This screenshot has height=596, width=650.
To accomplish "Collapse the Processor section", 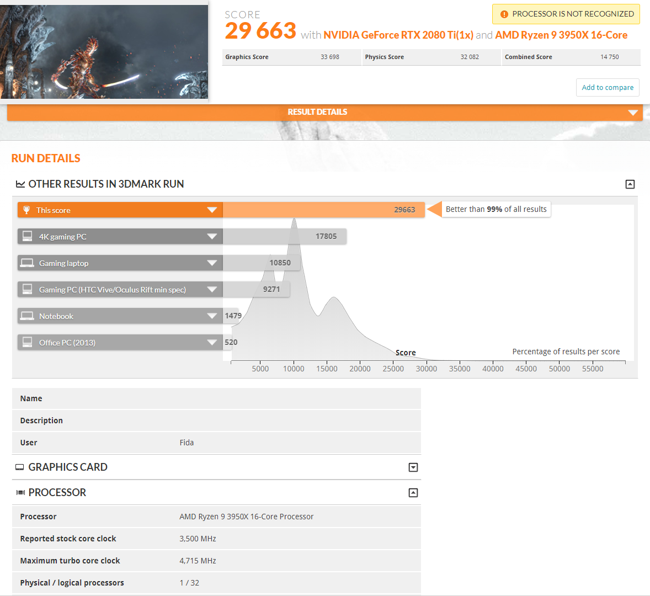I will coord(413,493).
